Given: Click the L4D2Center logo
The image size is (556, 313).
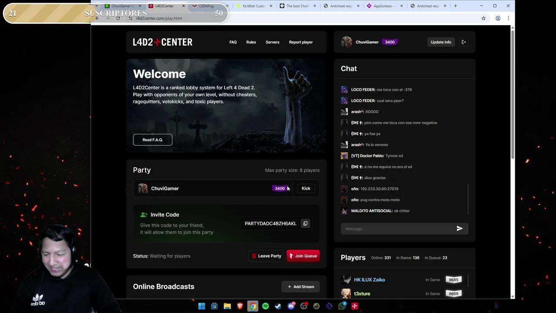Looking at the screenshot, I should tap(162, 42).
